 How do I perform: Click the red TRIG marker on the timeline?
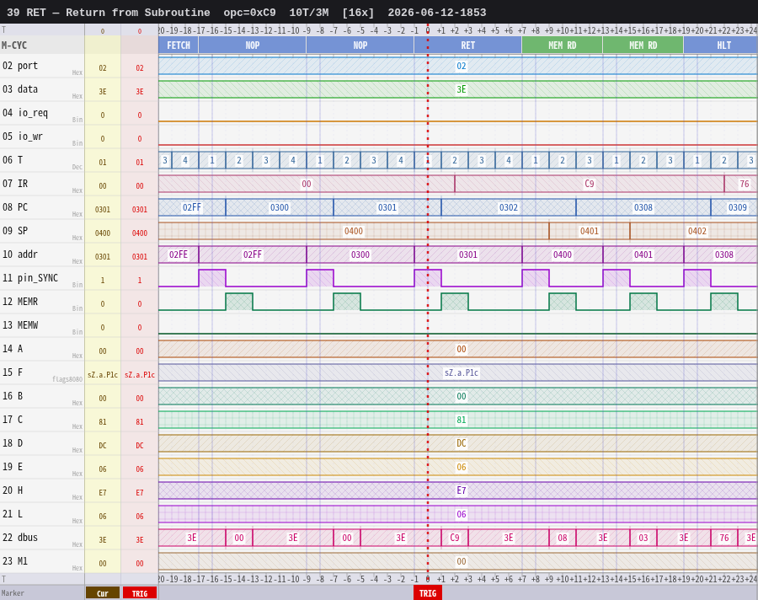427,593
